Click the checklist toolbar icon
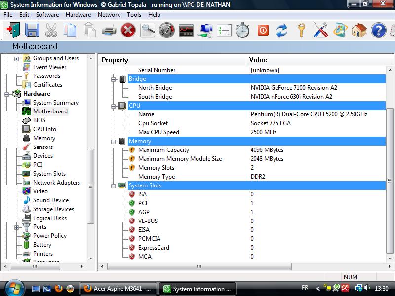 pyautogui.click(x=224, y=31)
